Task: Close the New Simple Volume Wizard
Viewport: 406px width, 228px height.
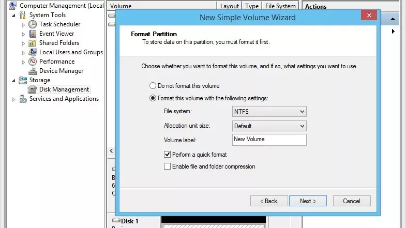Action: click(x=369, y=16)
